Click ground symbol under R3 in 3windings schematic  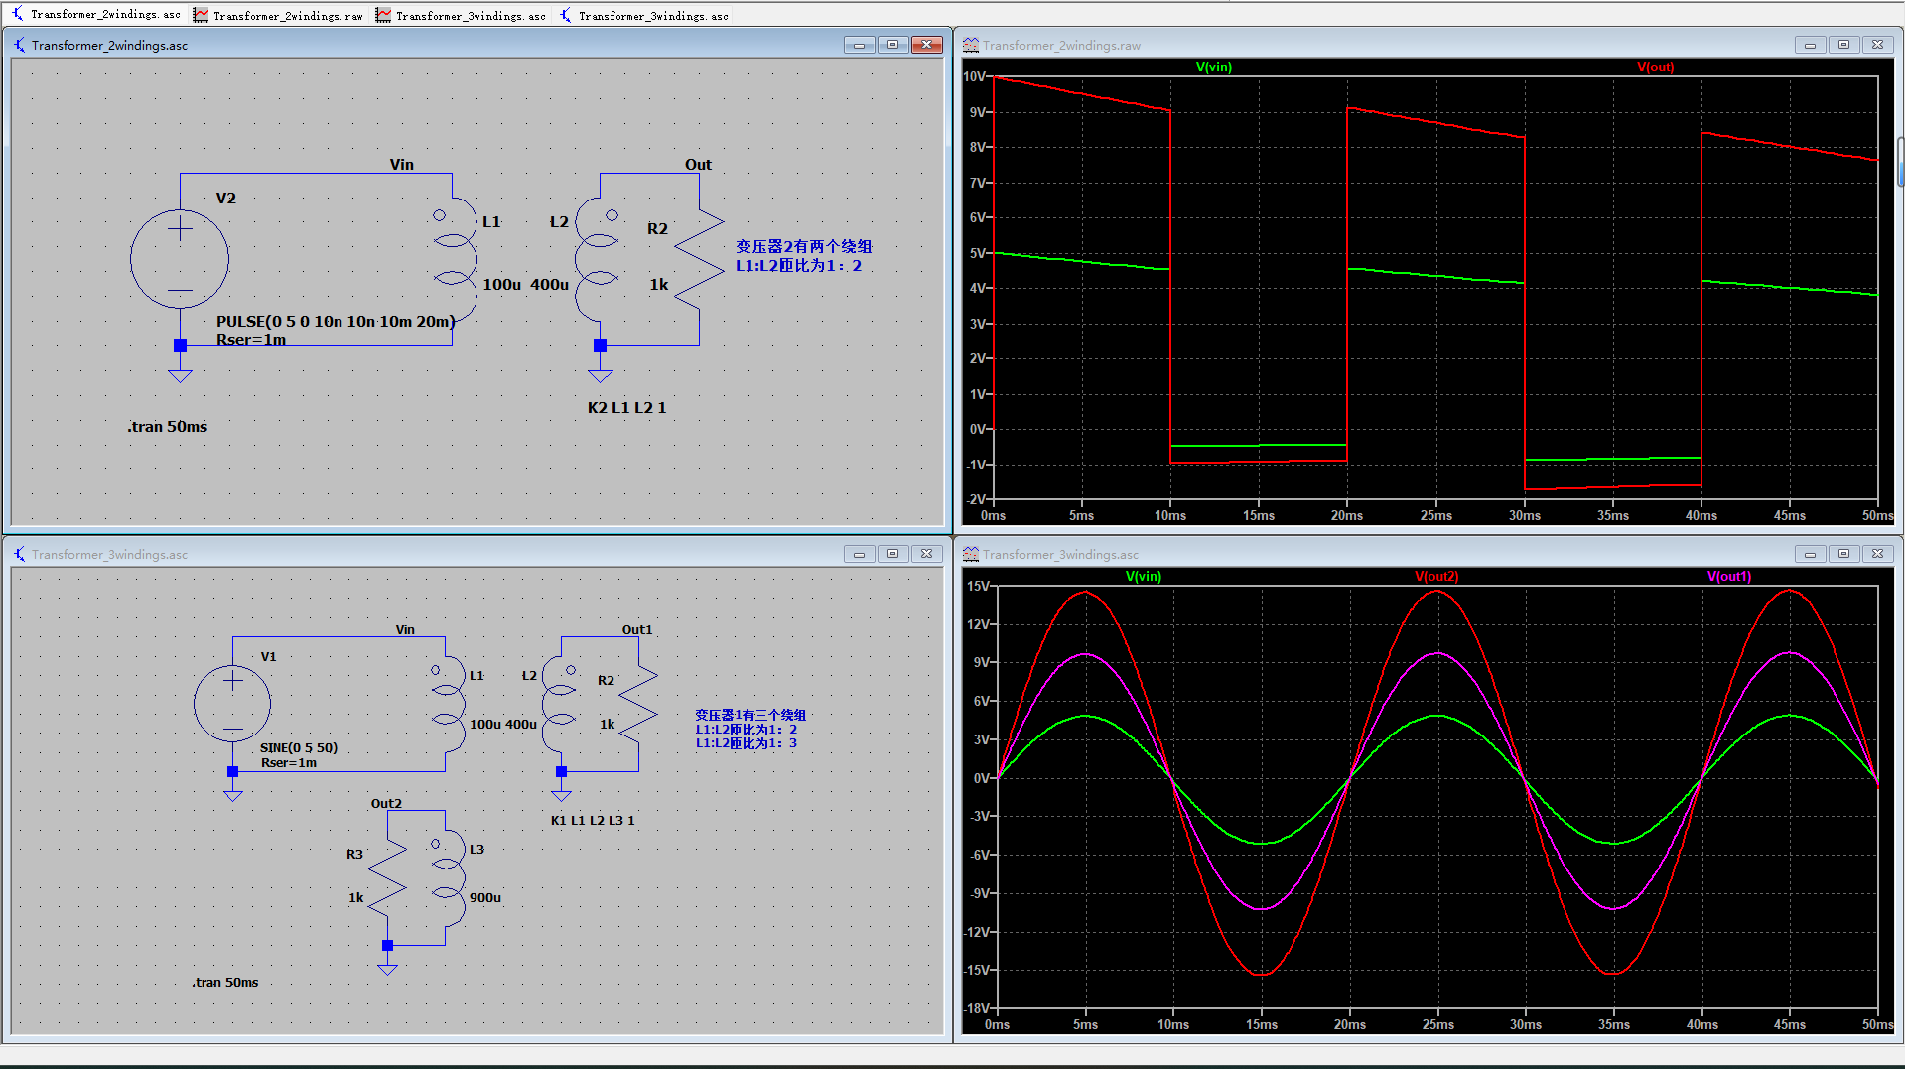(387, 968)
